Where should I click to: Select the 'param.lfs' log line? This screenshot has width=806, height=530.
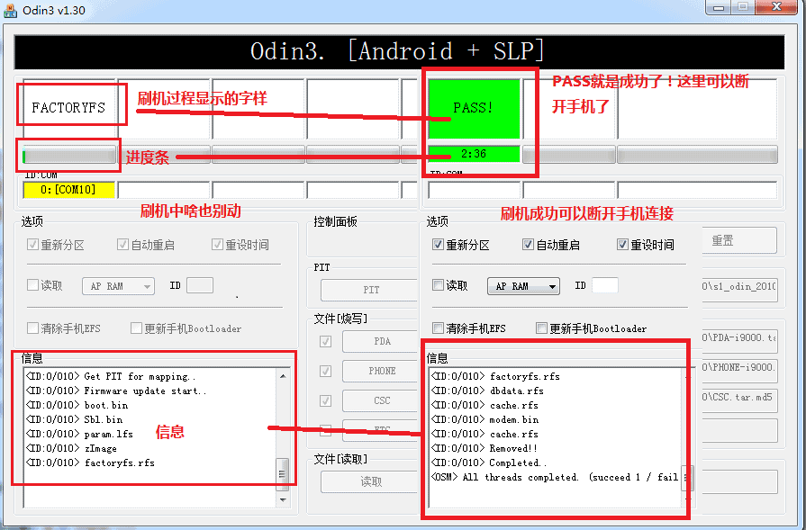click(x=79, y=434)
